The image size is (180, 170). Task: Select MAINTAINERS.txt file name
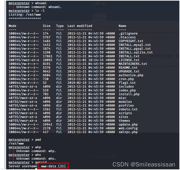133,64
